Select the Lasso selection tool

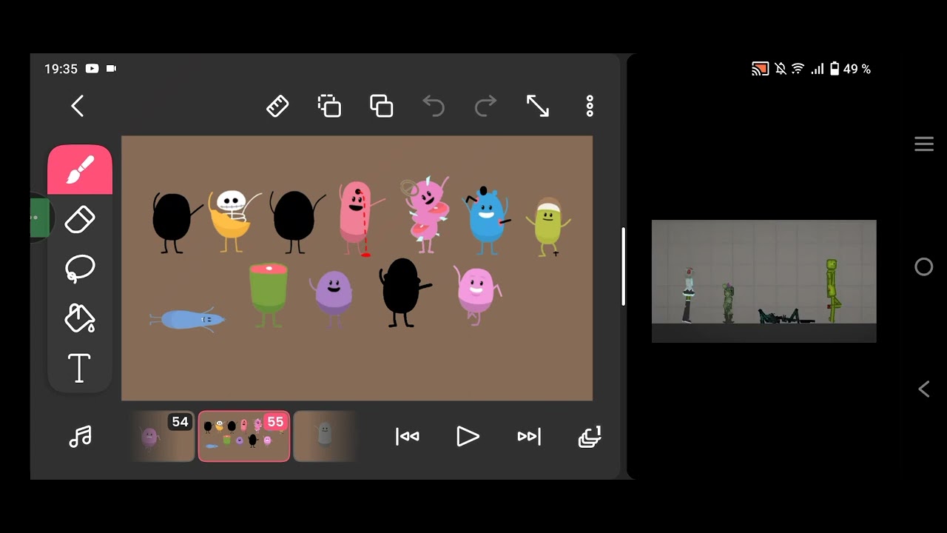(x=80, y=269)
